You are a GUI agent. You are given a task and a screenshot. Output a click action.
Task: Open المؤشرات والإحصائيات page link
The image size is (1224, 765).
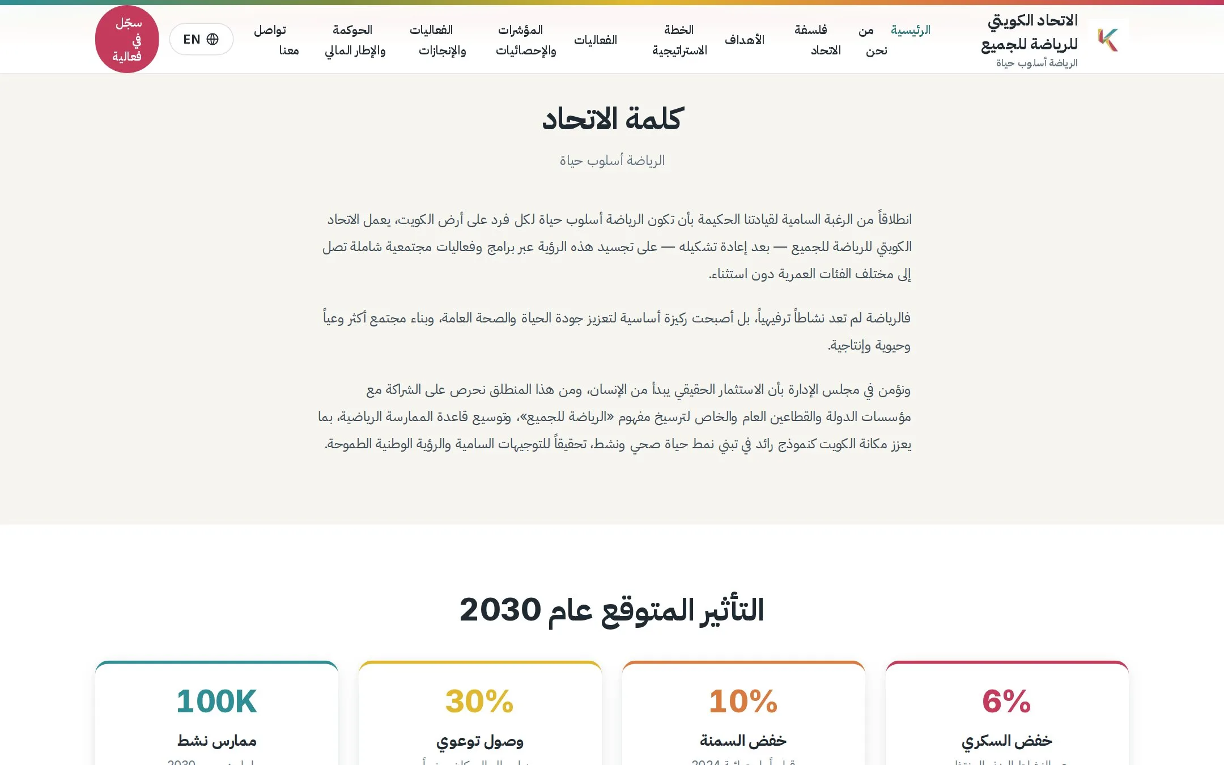pos(526,40)
